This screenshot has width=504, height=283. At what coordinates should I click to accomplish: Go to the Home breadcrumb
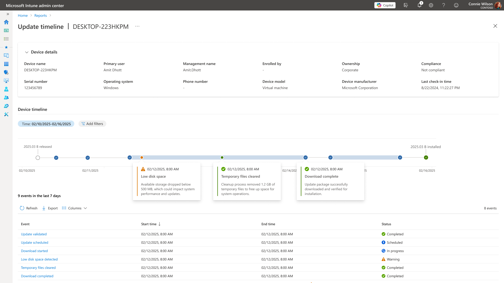(23, 15)
